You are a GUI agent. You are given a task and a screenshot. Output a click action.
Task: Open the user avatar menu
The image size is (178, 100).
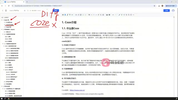[173, 11]
